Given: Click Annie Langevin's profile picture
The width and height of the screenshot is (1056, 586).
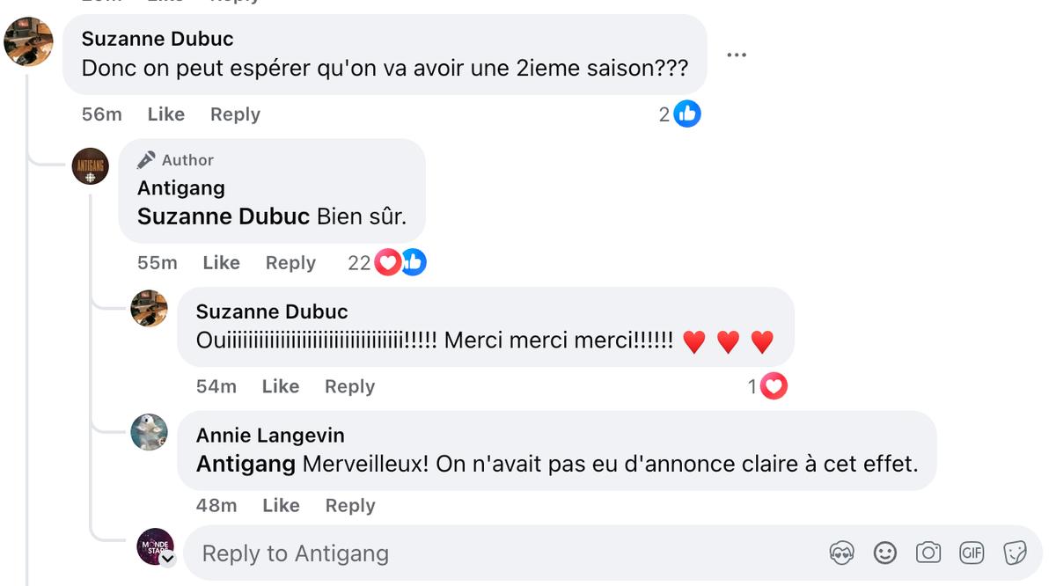Looking at the screenshot, I should 150,433.
